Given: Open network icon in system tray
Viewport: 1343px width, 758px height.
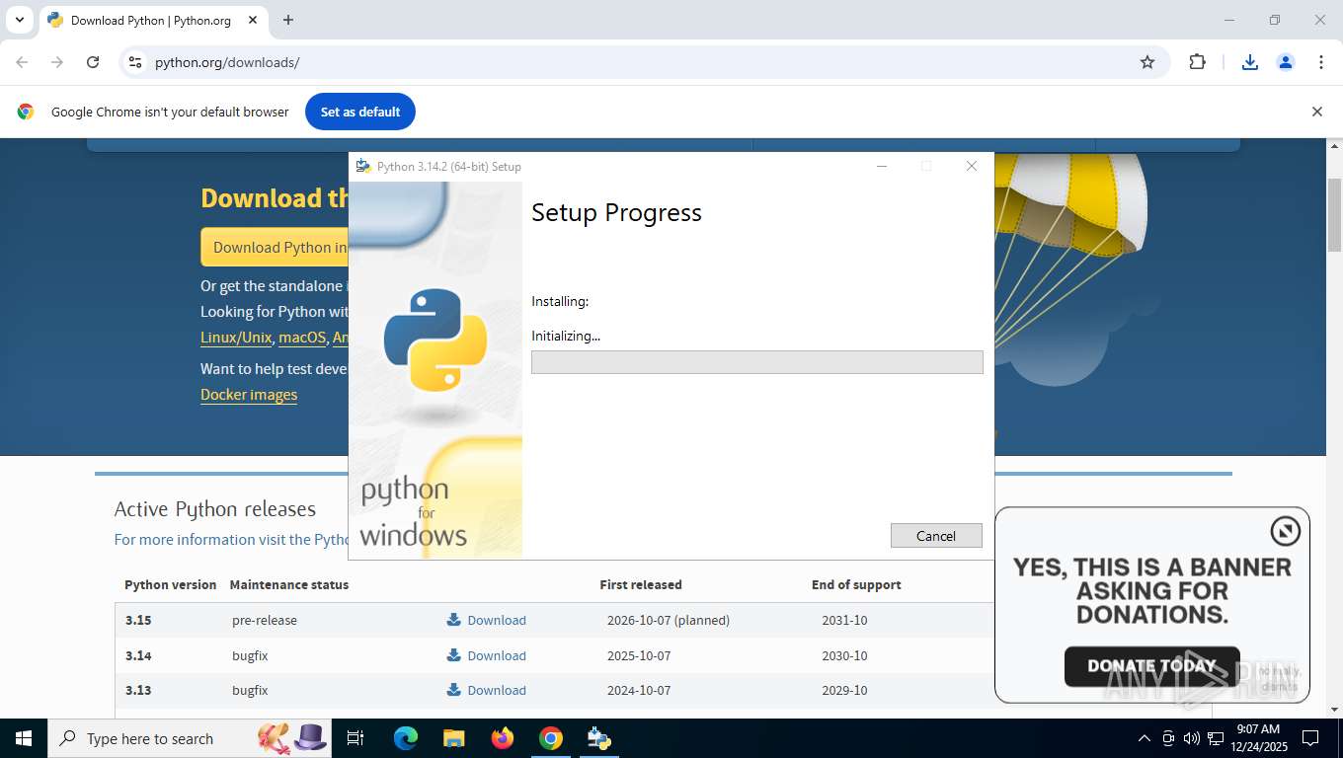Looking at the screenshot, I should tap(1216, 738).
